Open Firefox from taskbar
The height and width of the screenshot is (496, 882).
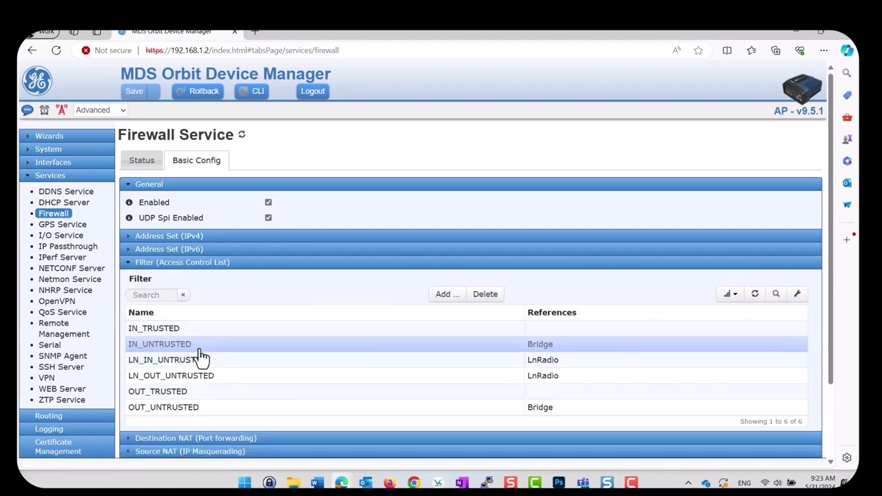[x=389, y=482]
